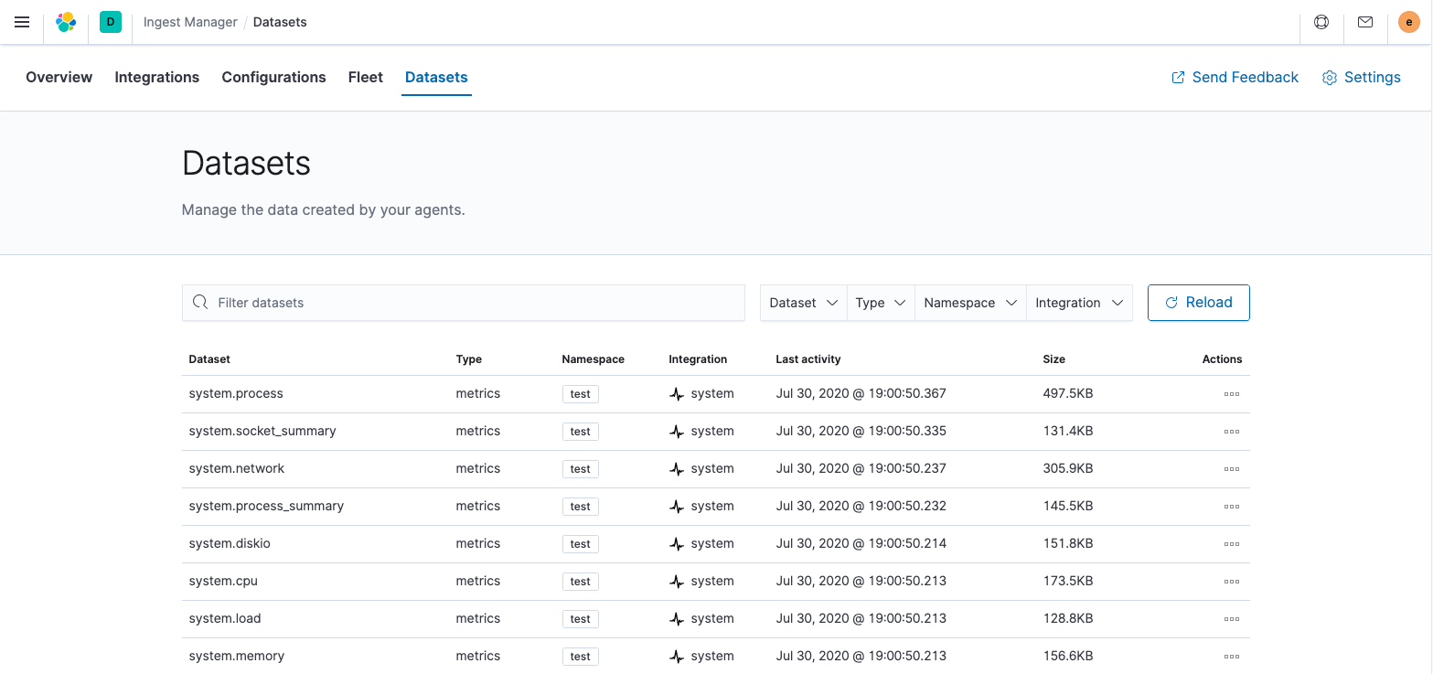
Task: Expand the Type filter dropdown
Action: 881,303
